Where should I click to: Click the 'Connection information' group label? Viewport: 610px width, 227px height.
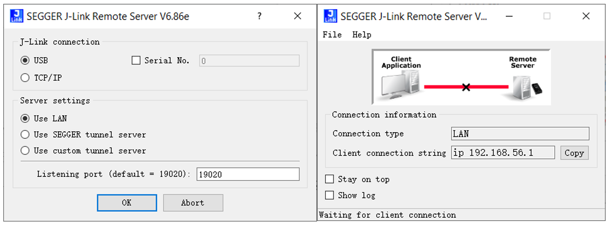pos(384,115)
